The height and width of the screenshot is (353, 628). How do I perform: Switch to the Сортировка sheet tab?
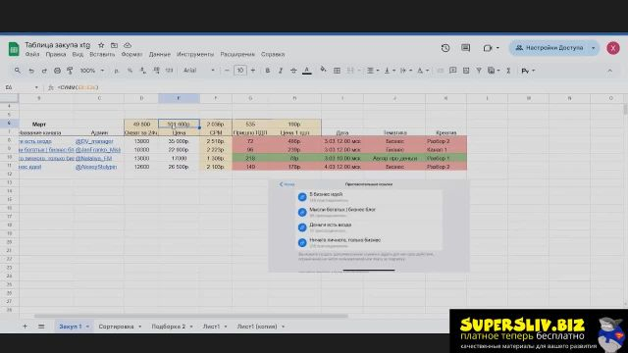tap(116, 327)
